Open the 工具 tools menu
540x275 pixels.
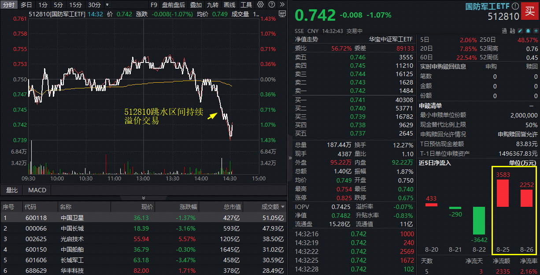[x=246, y=4]
